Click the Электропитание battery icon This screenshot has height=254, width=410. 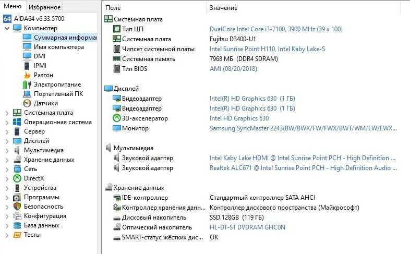coord(27,84)
